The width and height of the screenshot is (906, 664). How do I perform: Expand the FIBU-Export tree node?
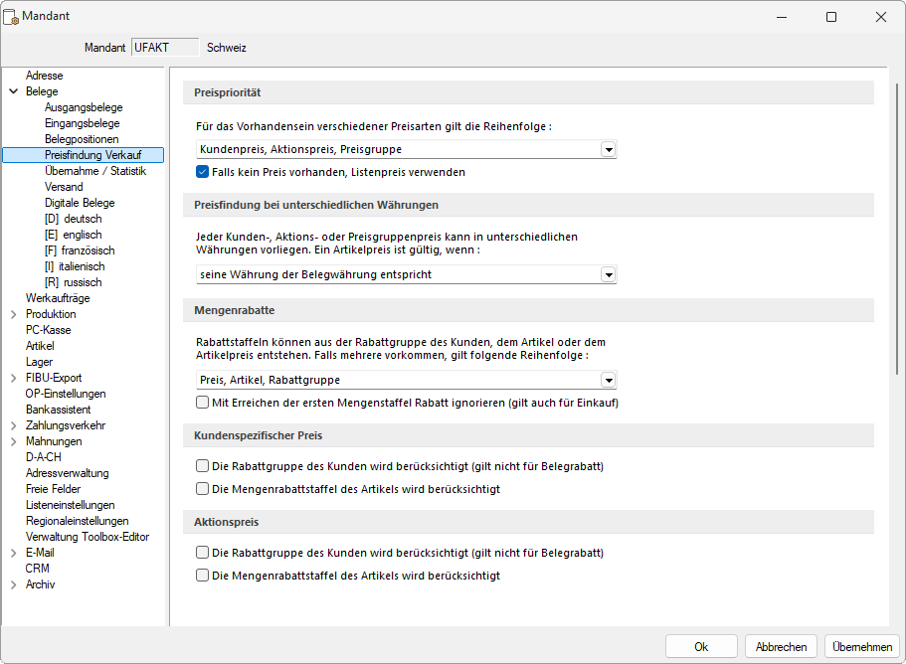13,378
